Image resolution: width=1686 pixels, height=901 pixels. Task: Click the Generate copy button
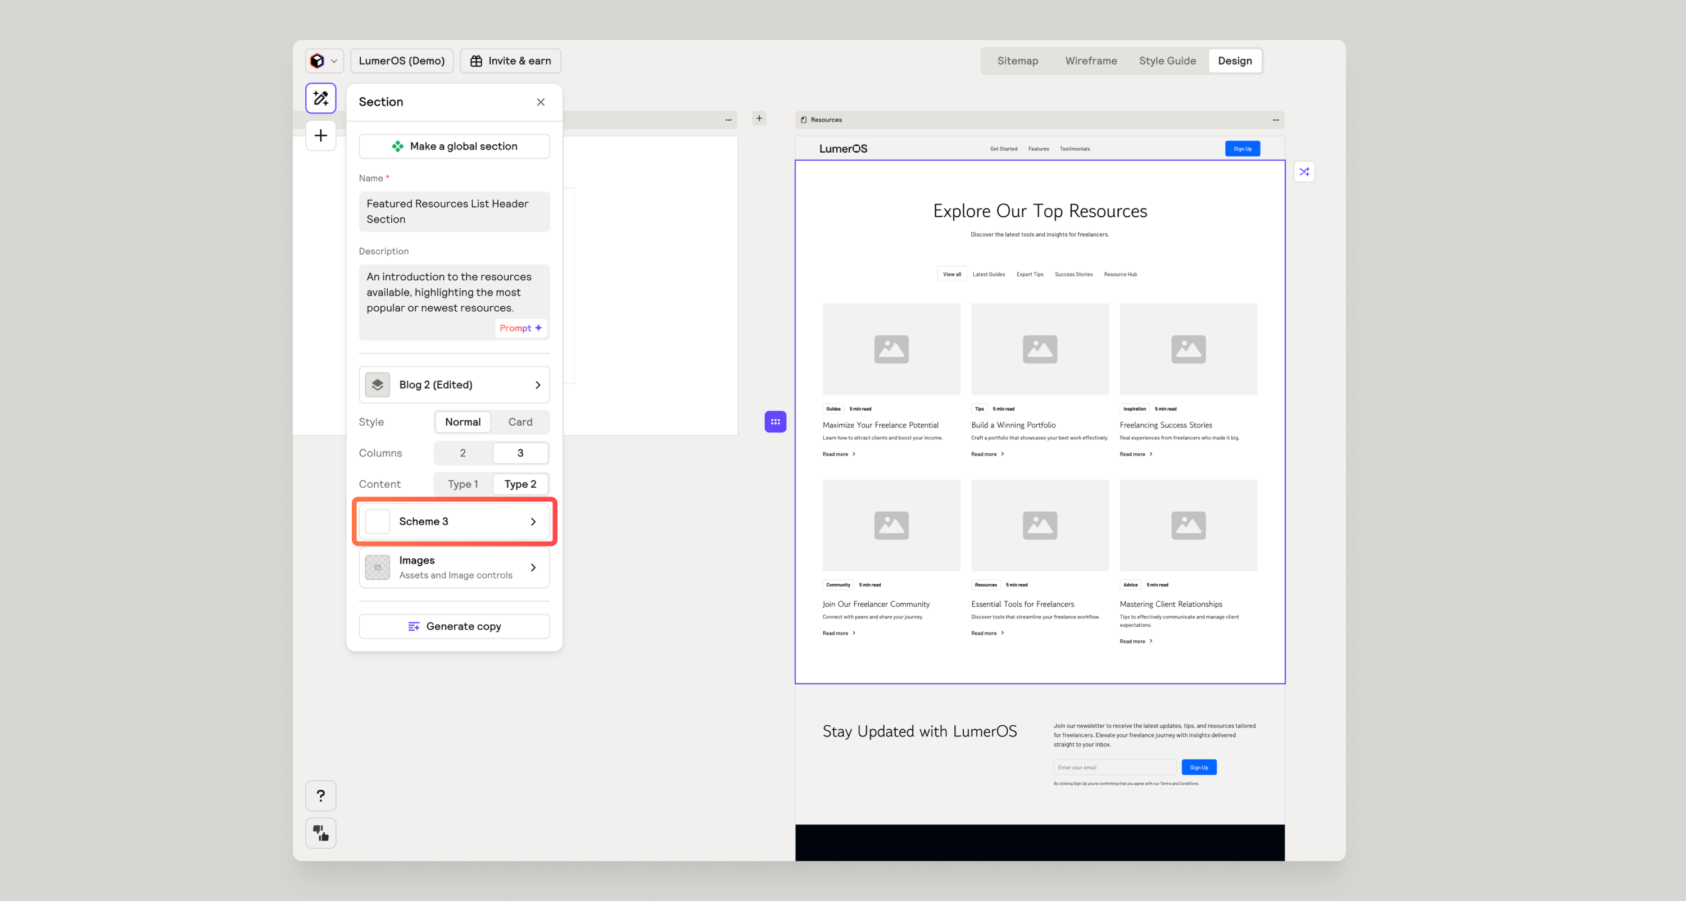(454, 626)
